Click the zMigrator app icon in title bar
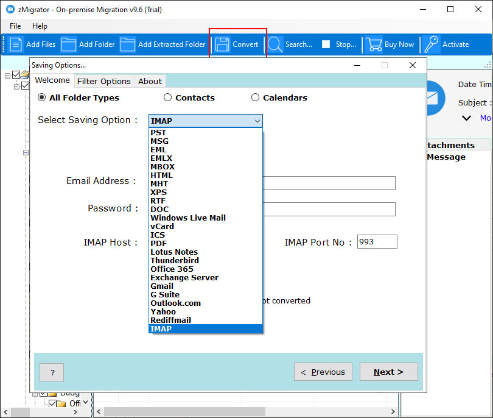Image resolution: width=493 pixels, height=418 pixels. pos(10,9)
